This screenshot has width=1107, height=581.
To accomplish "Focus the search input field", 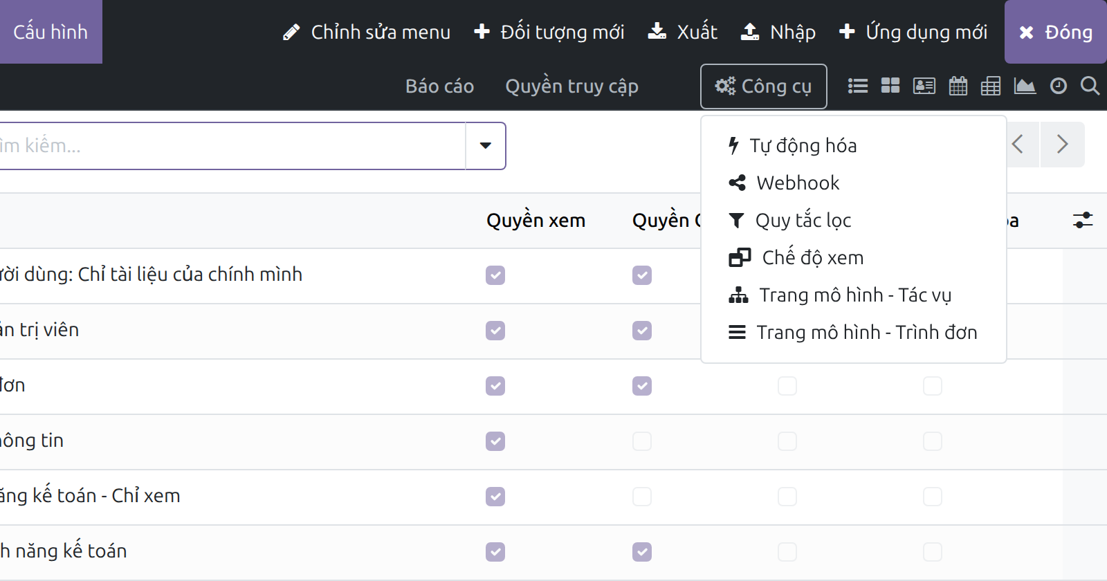I will click(x=232, y=146).
